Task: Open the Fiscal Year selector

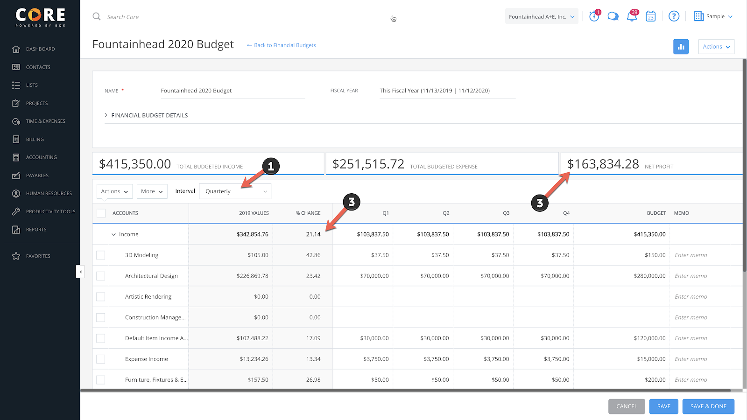Action: pyautogui.click(x=447, y=91)
